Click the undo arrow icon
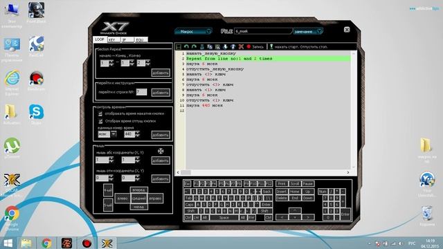 (186, 46)
